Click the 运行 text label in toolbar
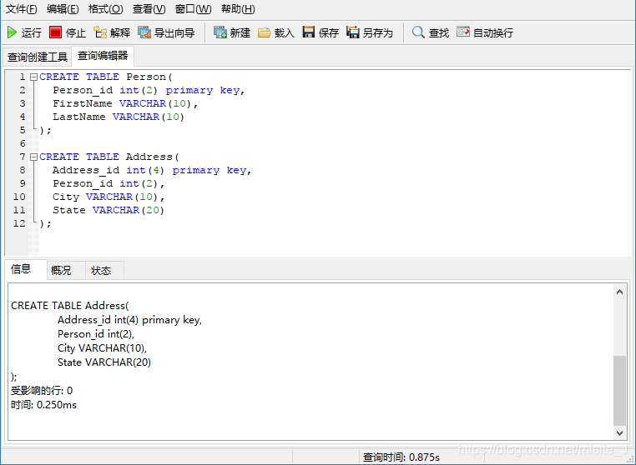Image resolution: width=636 pixels, height=465 pixels. (31, 32)
